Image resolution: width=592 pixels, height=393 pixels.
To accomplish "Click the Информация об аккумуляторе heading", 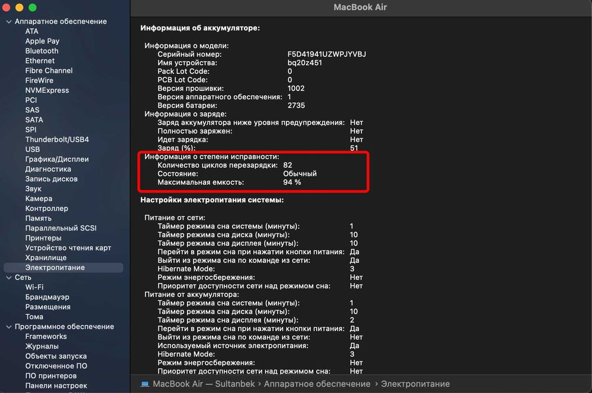I will coord(200,28).
